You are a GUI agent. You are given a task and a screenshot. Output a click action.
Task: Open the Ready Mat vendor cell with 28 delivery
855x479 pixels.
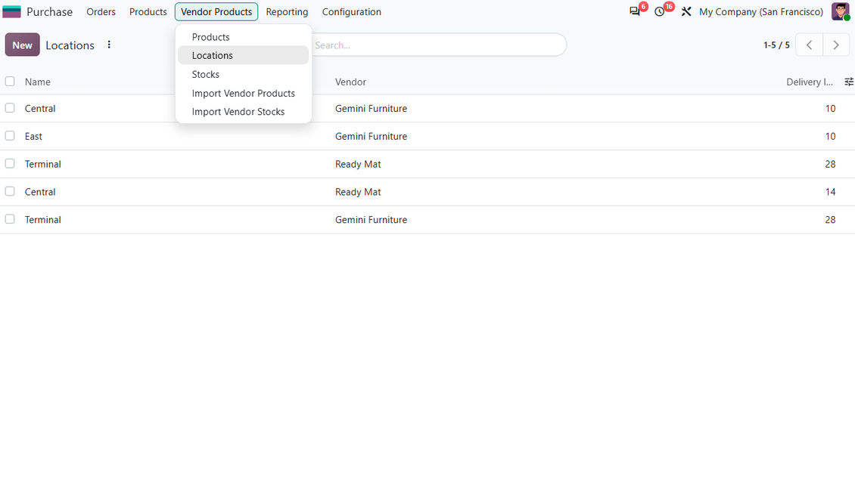pos(358,164)
